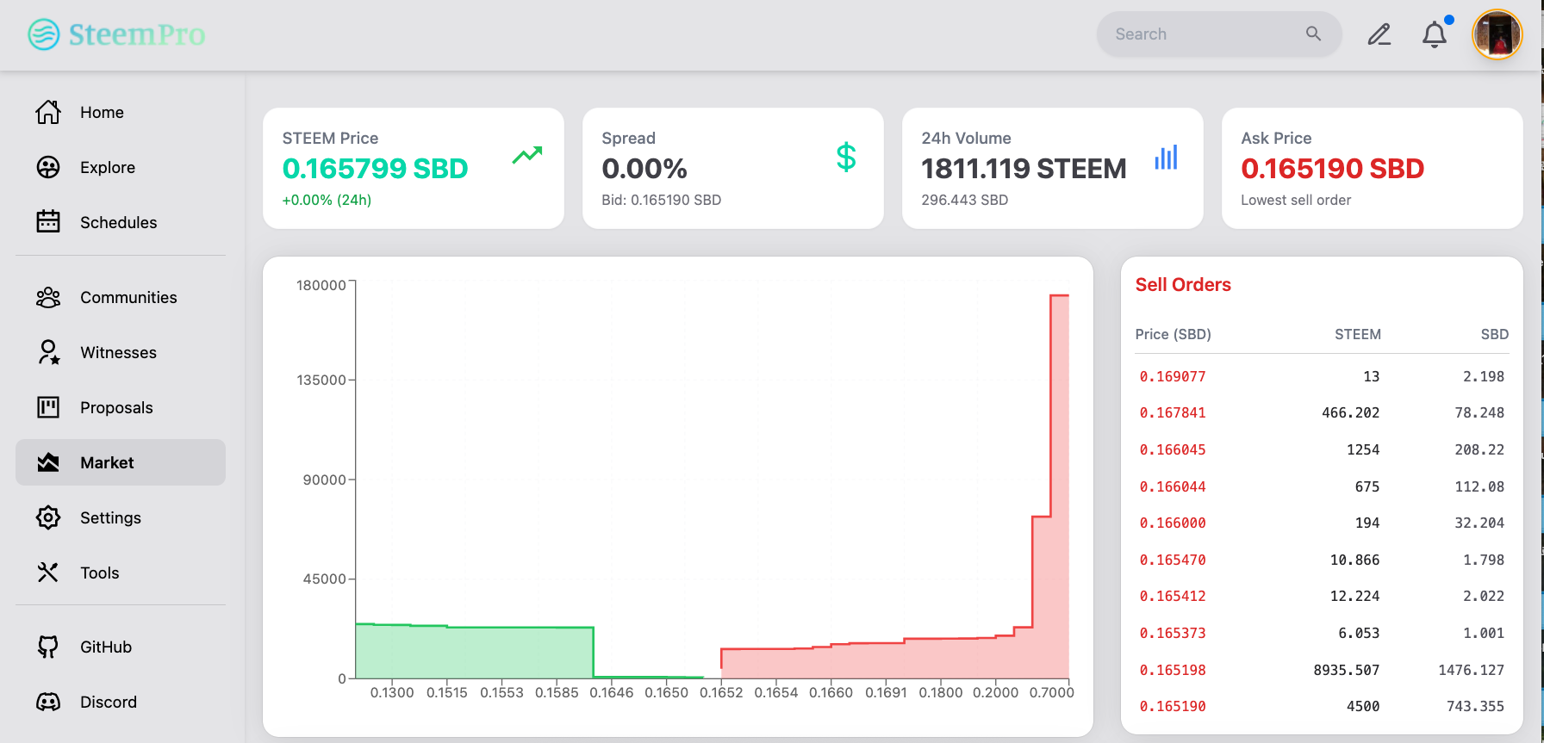Click the Home house icon
1544x743 pixels.
tap(48, 112)
